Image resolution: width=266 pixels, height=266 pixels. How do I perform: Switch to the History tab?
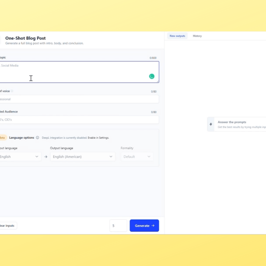click(197, 36)
